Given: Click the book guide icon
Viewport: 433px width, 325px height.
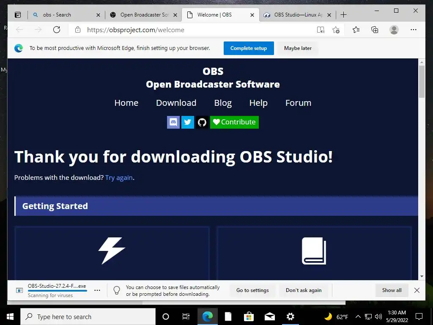Looking at the screenshot, I should click(314, 251).
